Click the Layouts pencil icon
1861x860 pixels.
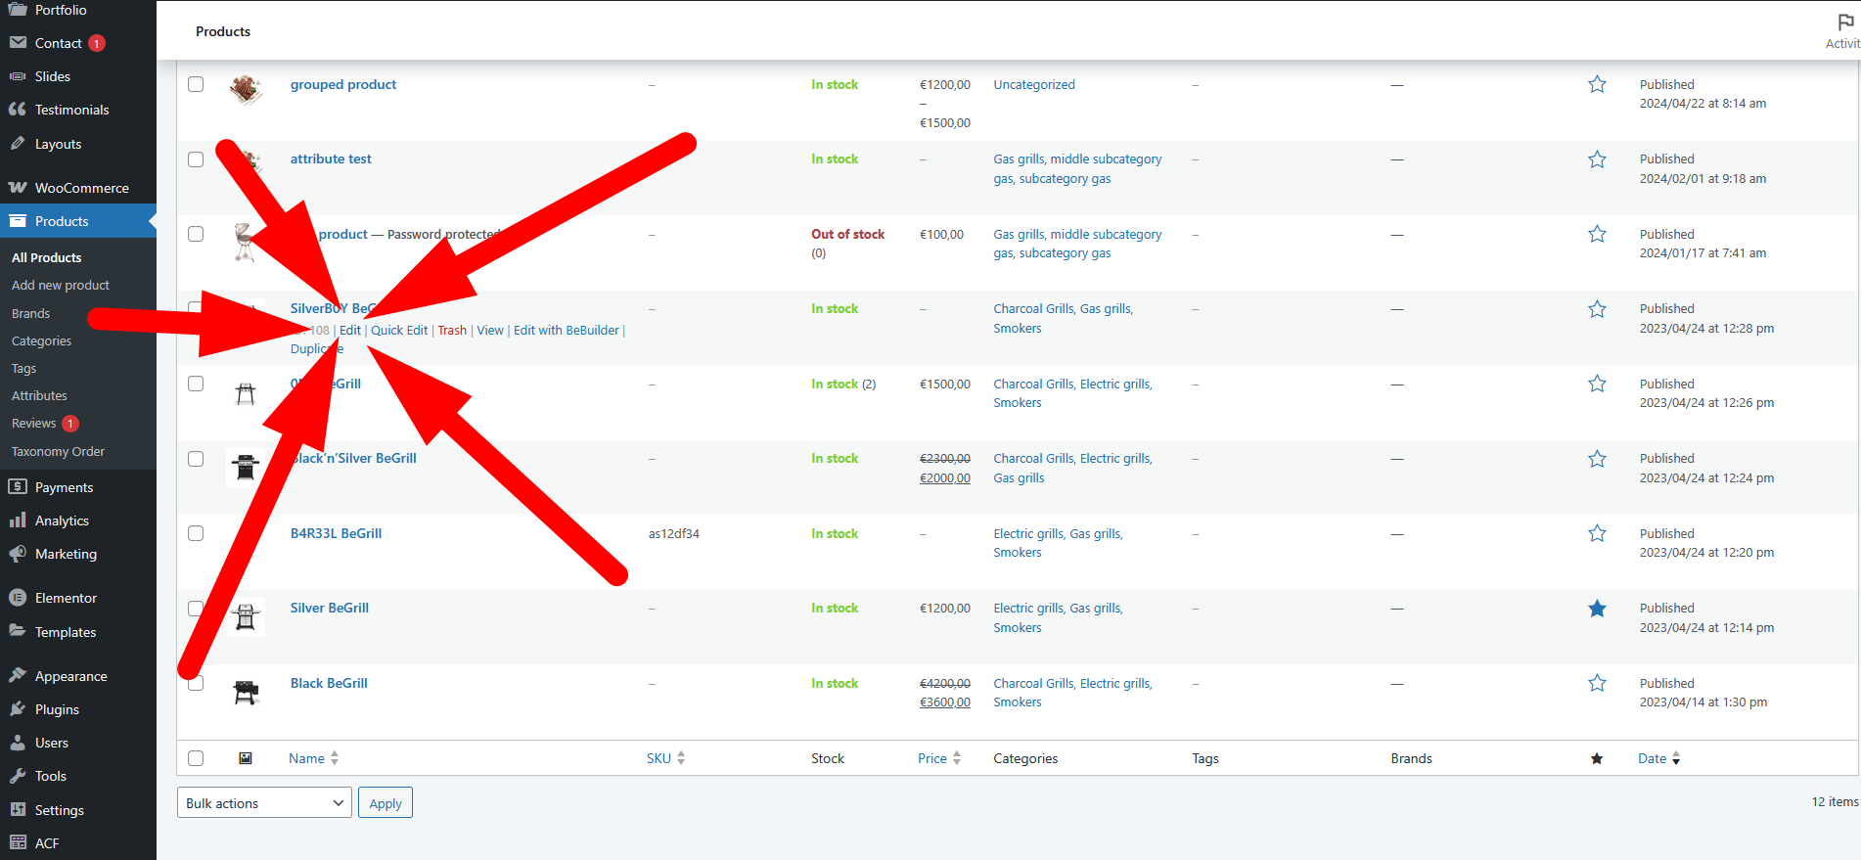(18, 144)
